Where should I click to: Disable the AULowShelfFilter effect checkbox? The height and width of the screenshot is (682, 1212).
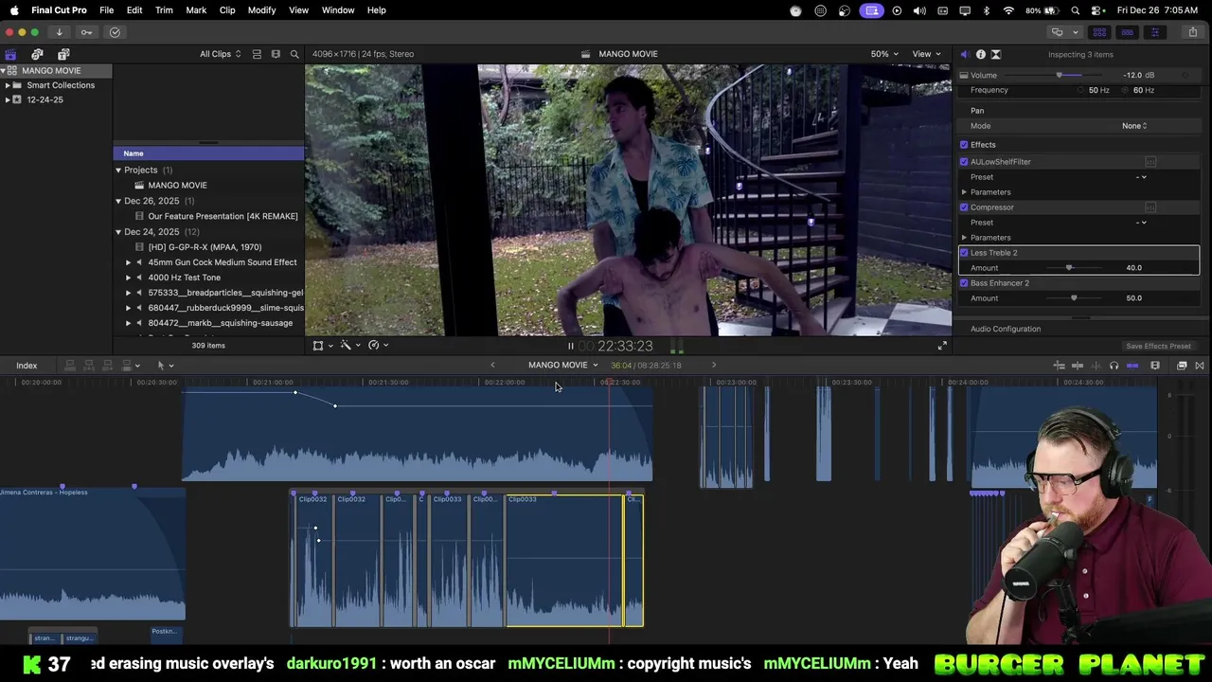point(964,162)
